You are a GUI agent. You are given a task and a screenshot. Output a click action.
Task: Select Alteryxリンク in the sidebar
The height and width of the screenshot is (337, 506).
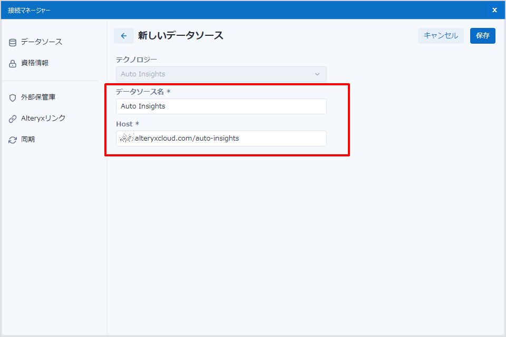[43, 118]
